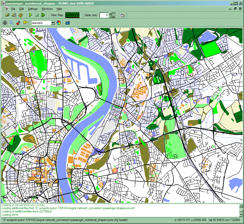Open the Windows menu
Image resolution: width=244 pixels, height=224 pixels.
(47, 9)
